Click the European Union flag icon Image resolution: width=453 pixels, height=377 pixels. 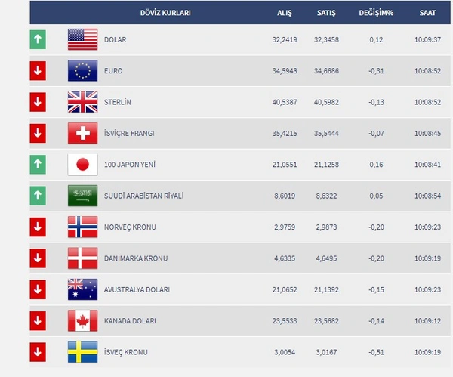click(x=82, y=70)
